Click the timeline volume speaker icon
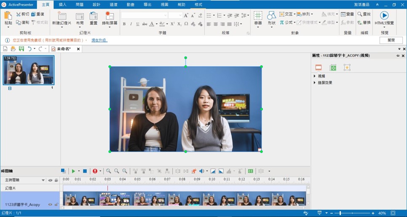Viewport: 407px width, 217px height. (x=202, y=171)
